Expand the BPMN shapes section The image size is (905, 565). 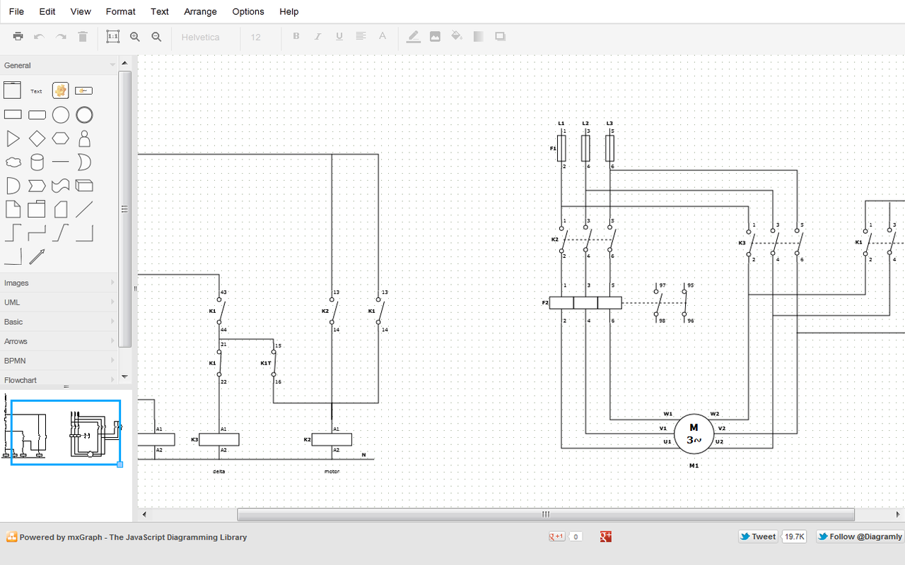[x=57, y=360]
